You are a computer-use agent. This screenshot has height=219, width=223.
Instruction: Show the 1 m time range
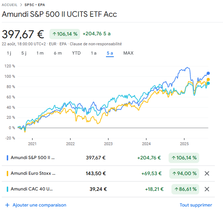[40, 53]
